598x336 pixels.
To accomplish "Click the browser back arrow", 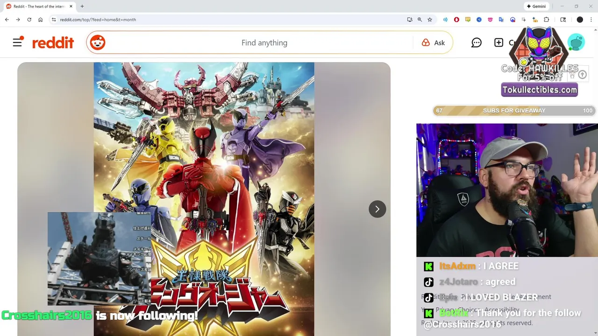I will click(x=7, y=20).
